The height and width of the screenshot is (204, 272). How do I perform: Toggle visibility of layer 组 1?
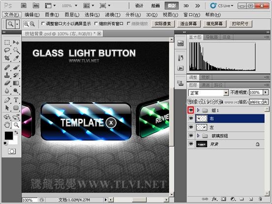pos(191,110)
